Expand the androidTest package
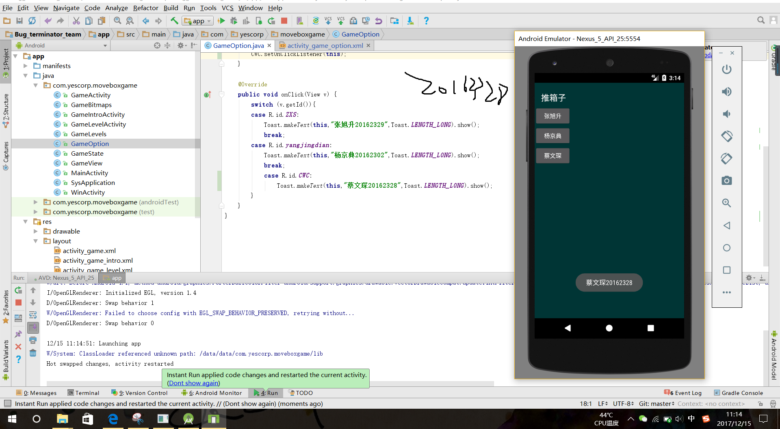780x429 pixels. [x=36, y=202]
